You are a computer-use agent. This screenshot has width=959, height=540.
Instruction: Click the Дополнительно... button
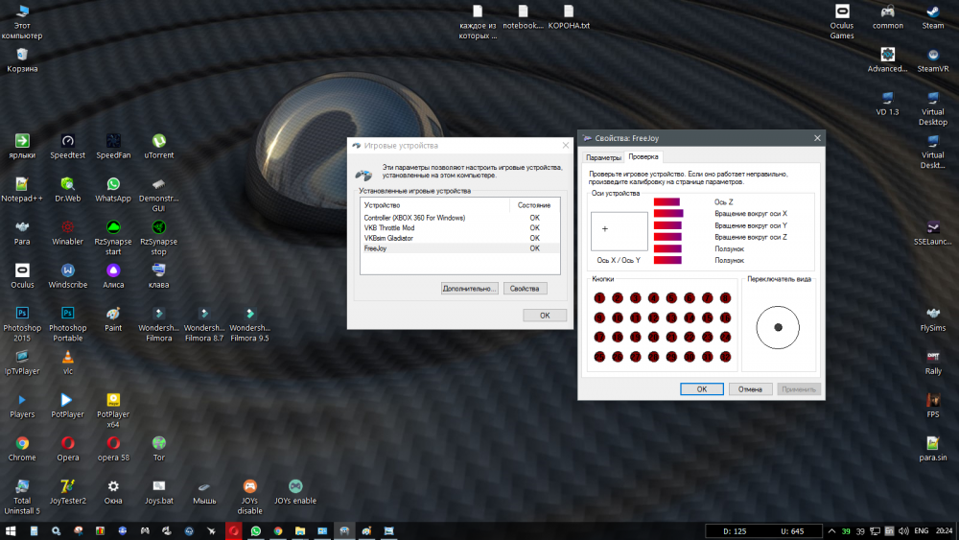(x=470, y=288)
